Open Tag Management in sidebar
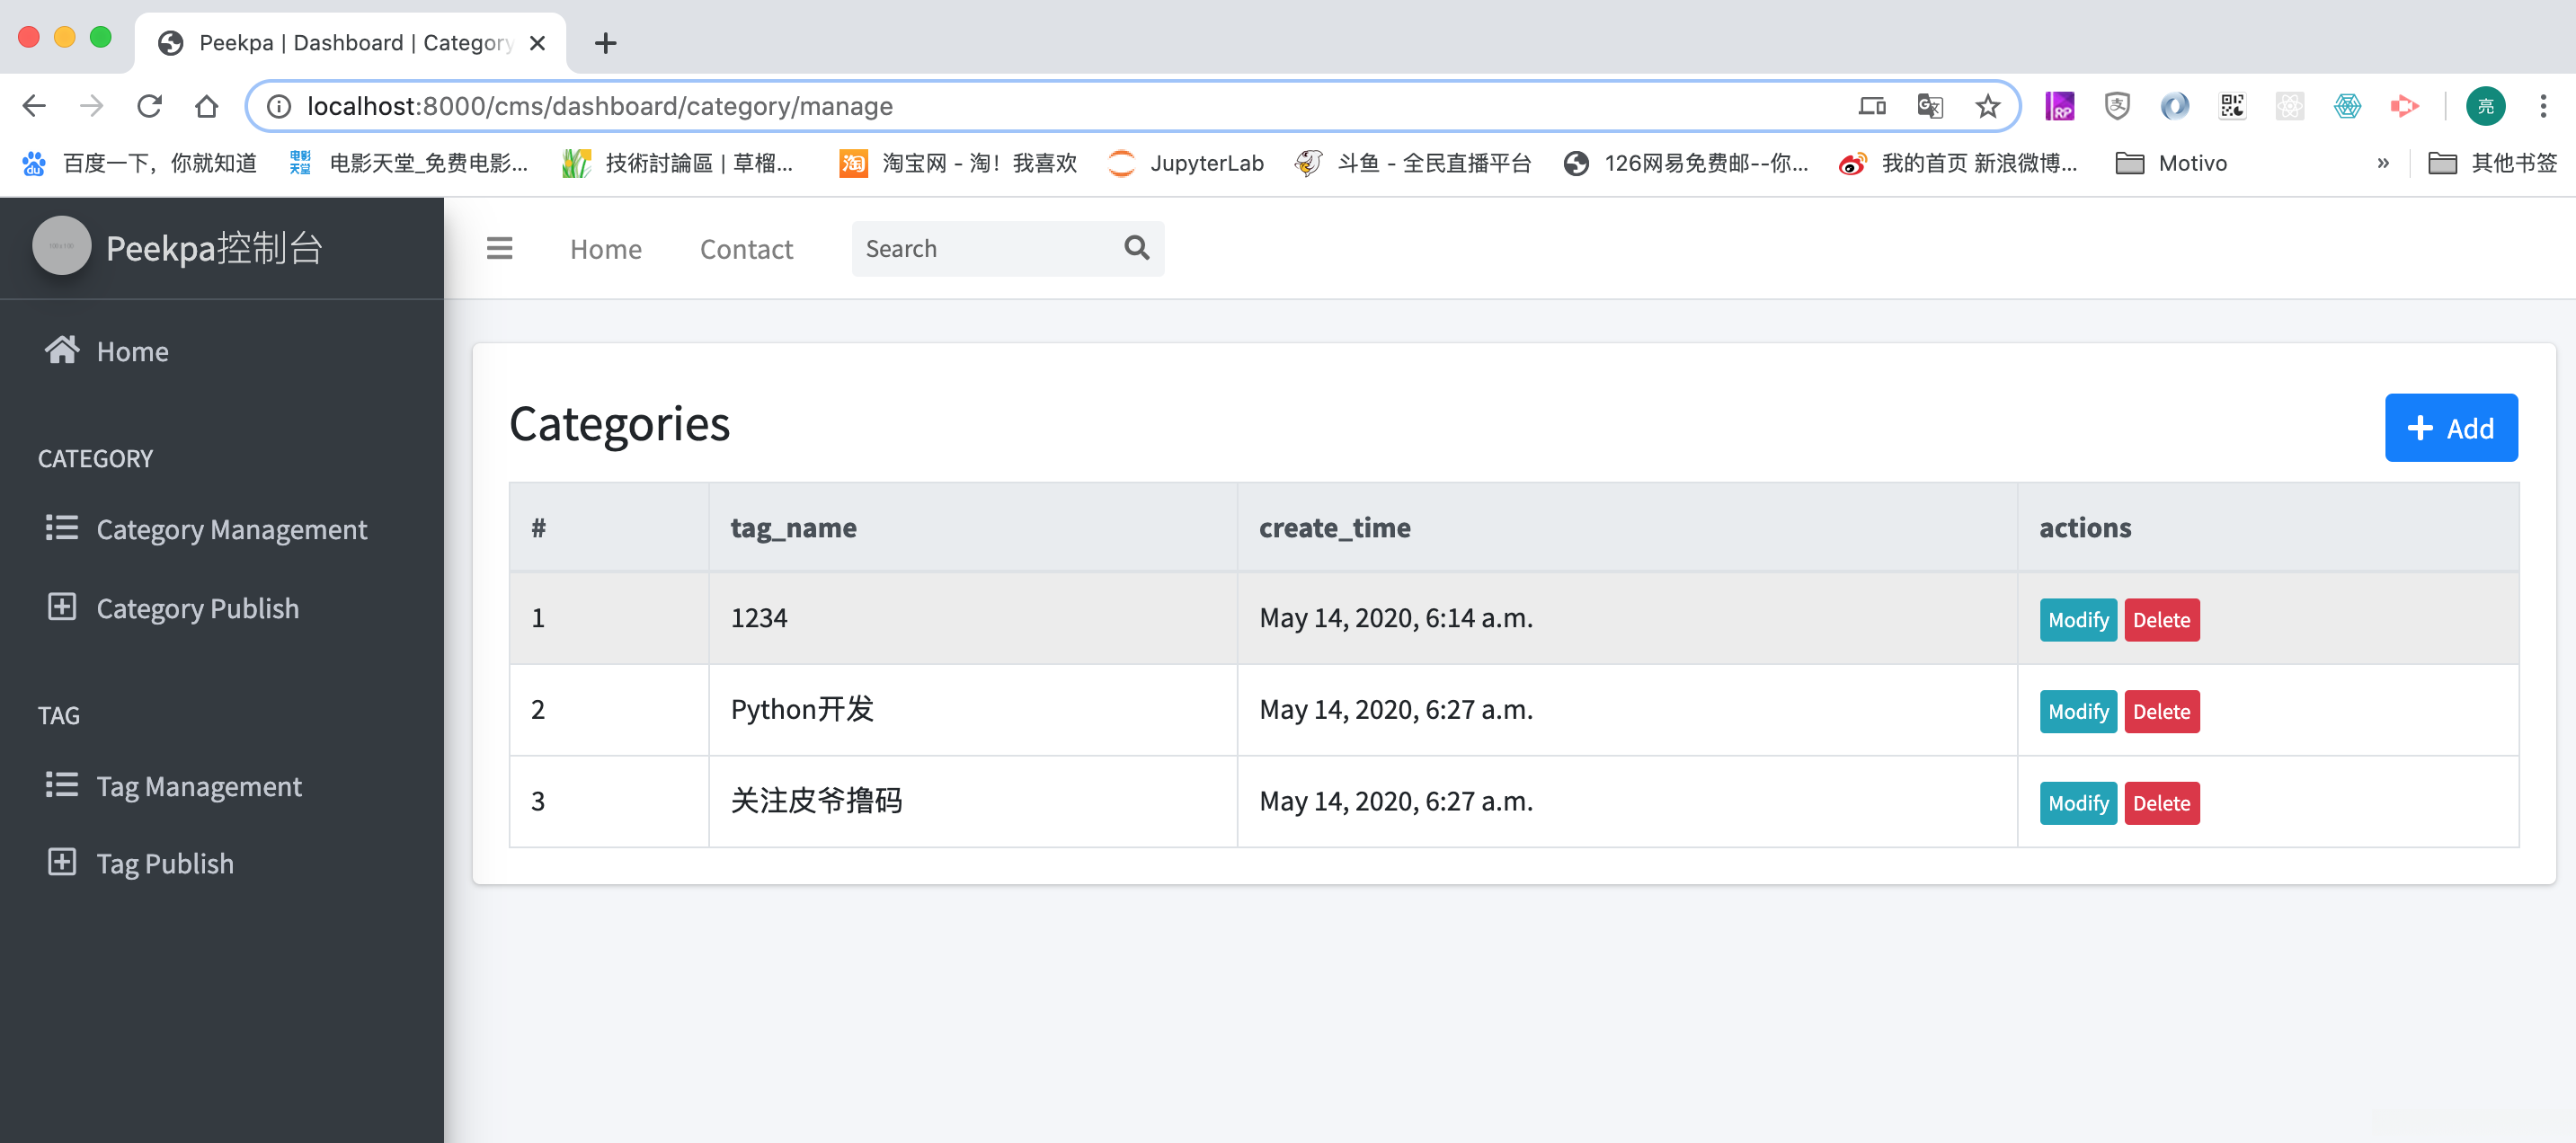 [198, 786]
